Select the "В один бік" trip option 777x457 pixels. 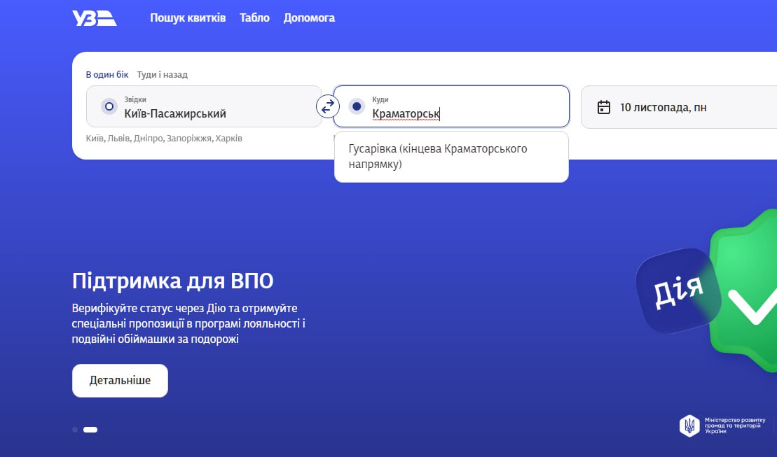tap(107, 74)
